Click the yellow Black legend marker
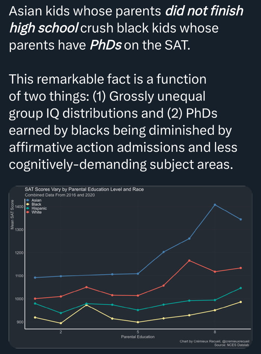Screen dimensions: 261x354 click(x=28, y=205)
